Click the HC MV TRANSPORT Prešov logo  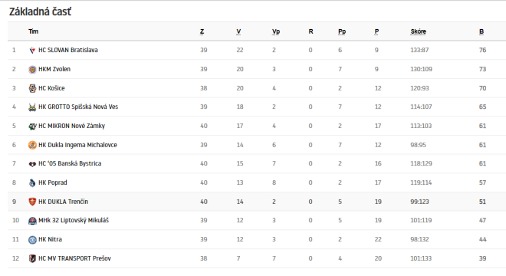pyautogui.click(x=32, y=258)
